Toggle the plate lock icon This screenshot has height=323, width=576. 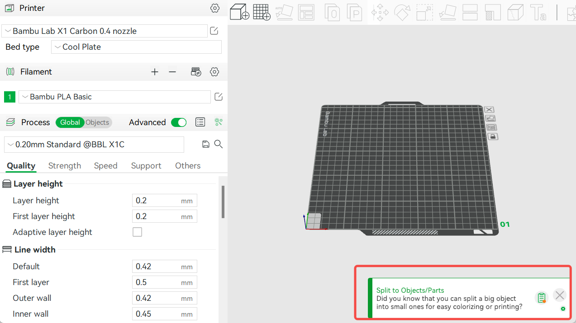(493, 136)
